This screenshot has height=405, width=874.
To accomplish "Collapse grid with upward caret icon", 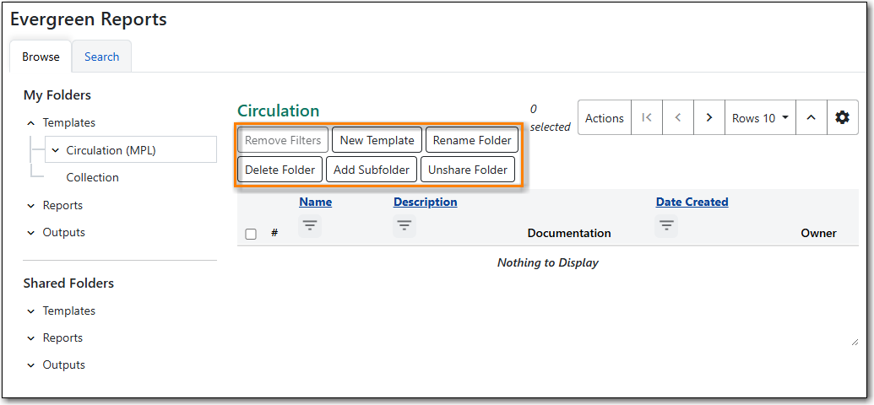I will [x=811, y=118].
